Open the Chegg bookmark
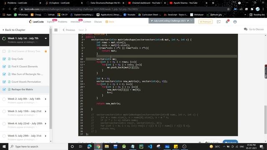The image size is (267, 150). coord(36,15)
